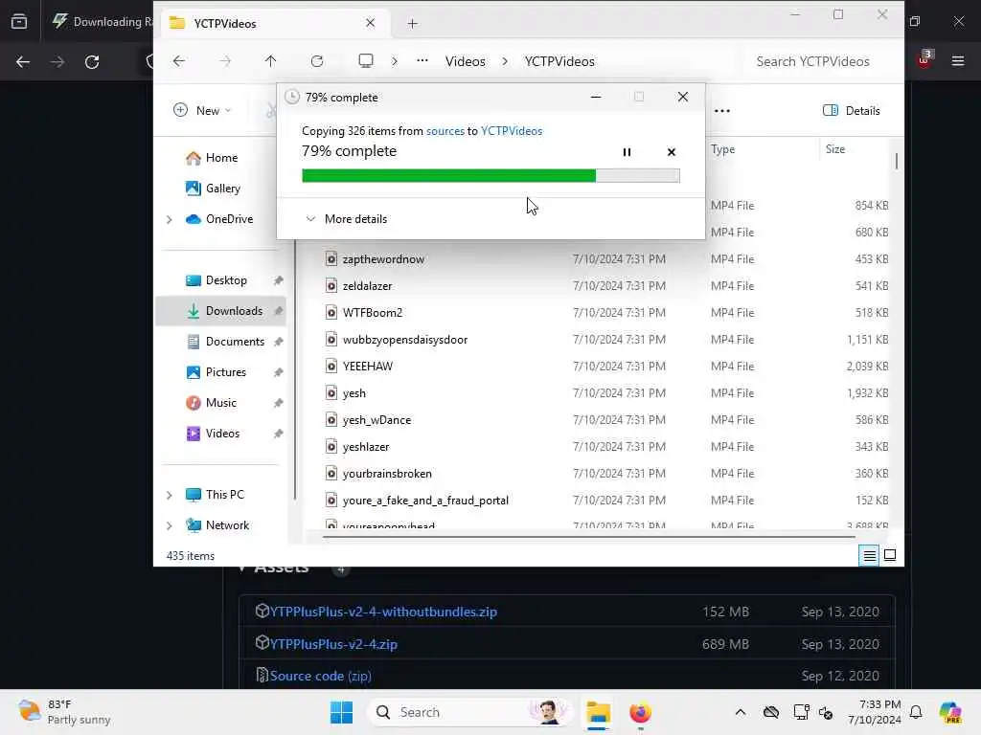
Task: Expand the OneDrive tree node
Action: 169,219
